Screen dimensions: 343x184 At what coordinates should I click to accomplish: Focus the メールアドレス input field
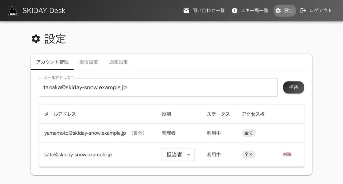click(x=158, y=87)
